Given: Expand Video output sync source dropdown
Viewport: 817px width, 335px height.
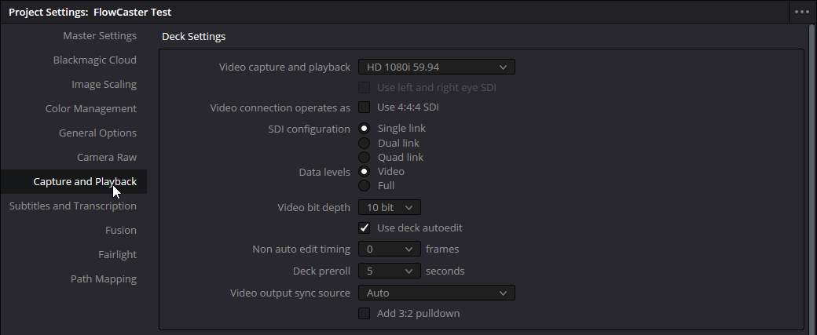Looking at the screenshot, I should point(437,293).
